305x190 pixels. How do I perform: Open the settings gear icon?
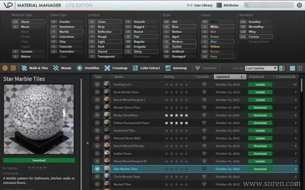click(299, 5)
